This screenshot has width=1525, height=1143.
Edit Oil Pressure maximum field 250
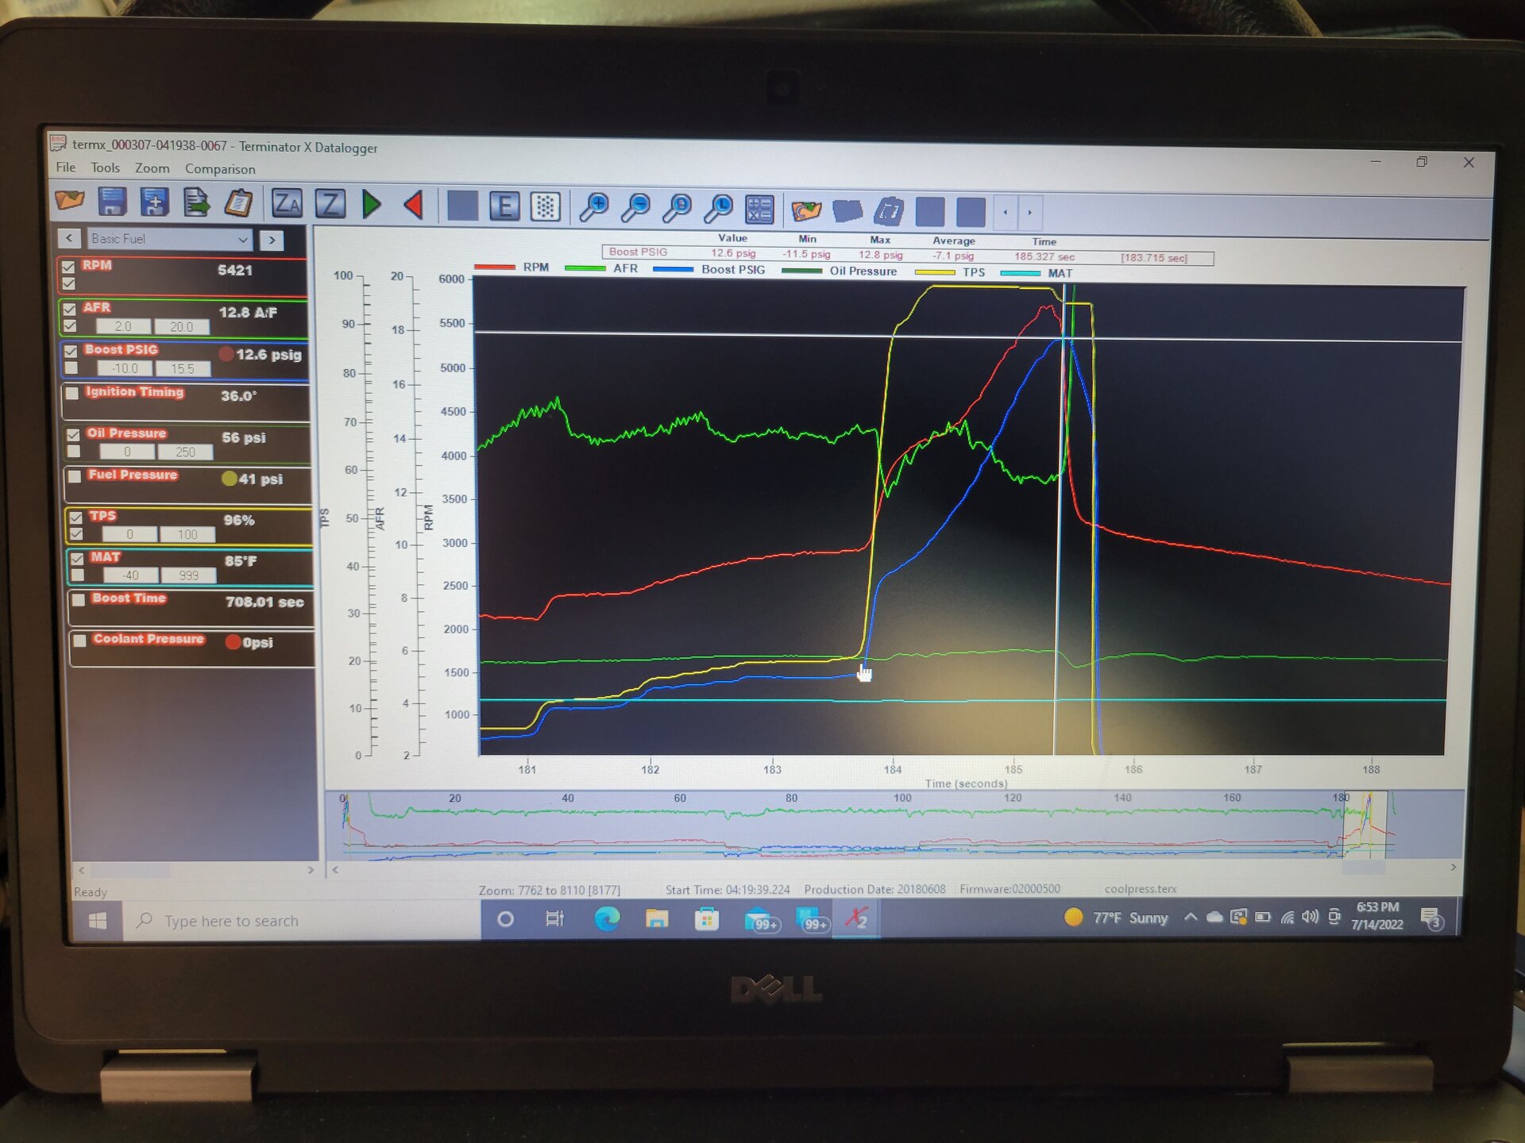(186, 452)
